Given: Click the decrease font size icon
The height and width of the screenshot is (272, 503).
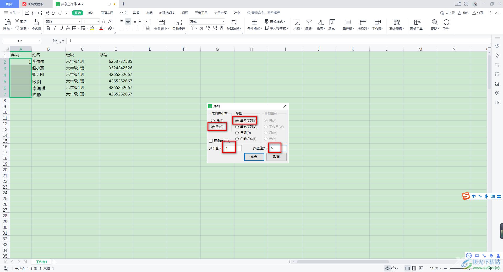Looking at the screenshot, I should 110,21.
